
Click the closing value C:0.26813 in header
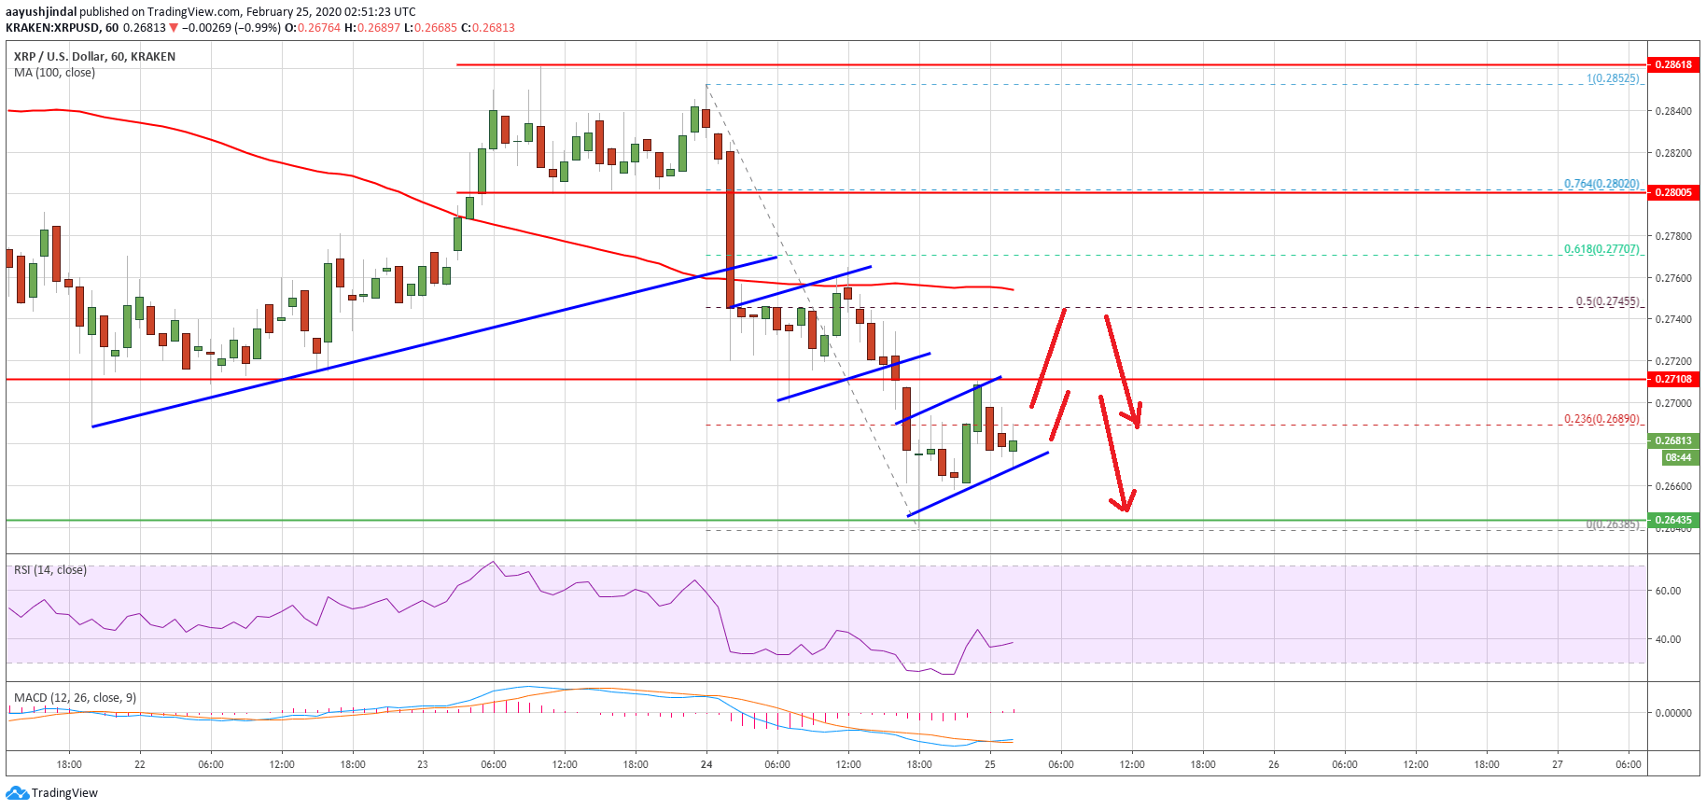pos(488,28)
